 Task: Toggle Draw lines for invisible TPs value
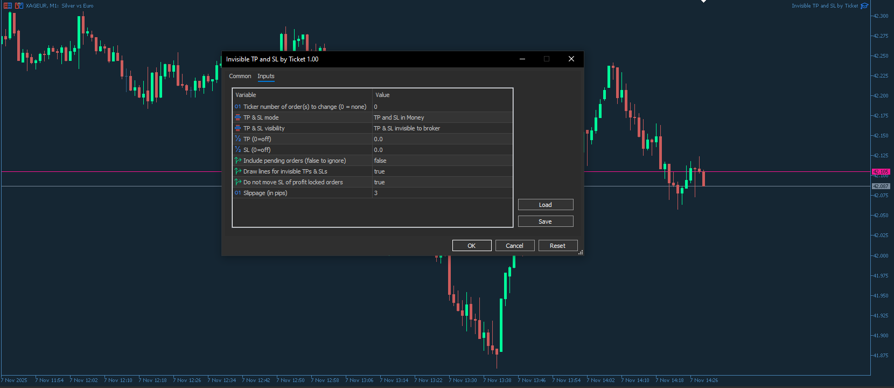(x=442, y=171)
